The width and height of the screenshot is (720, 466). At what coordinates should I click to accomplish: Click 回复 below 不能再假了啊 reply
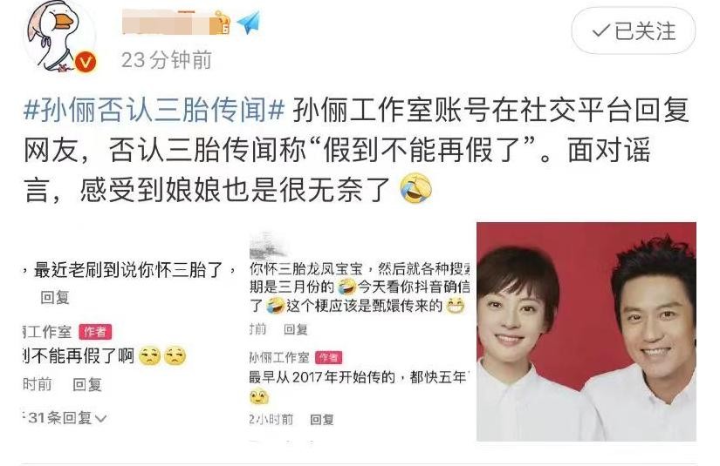pos(87,384)
